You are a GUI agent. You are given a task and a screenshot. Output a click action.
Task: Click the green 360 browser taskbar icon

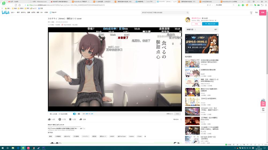[x=23, y=148]
